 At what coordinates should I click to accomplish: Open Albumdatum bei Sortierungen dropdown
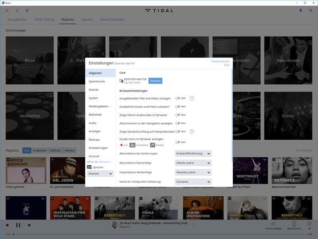(193, 153)
